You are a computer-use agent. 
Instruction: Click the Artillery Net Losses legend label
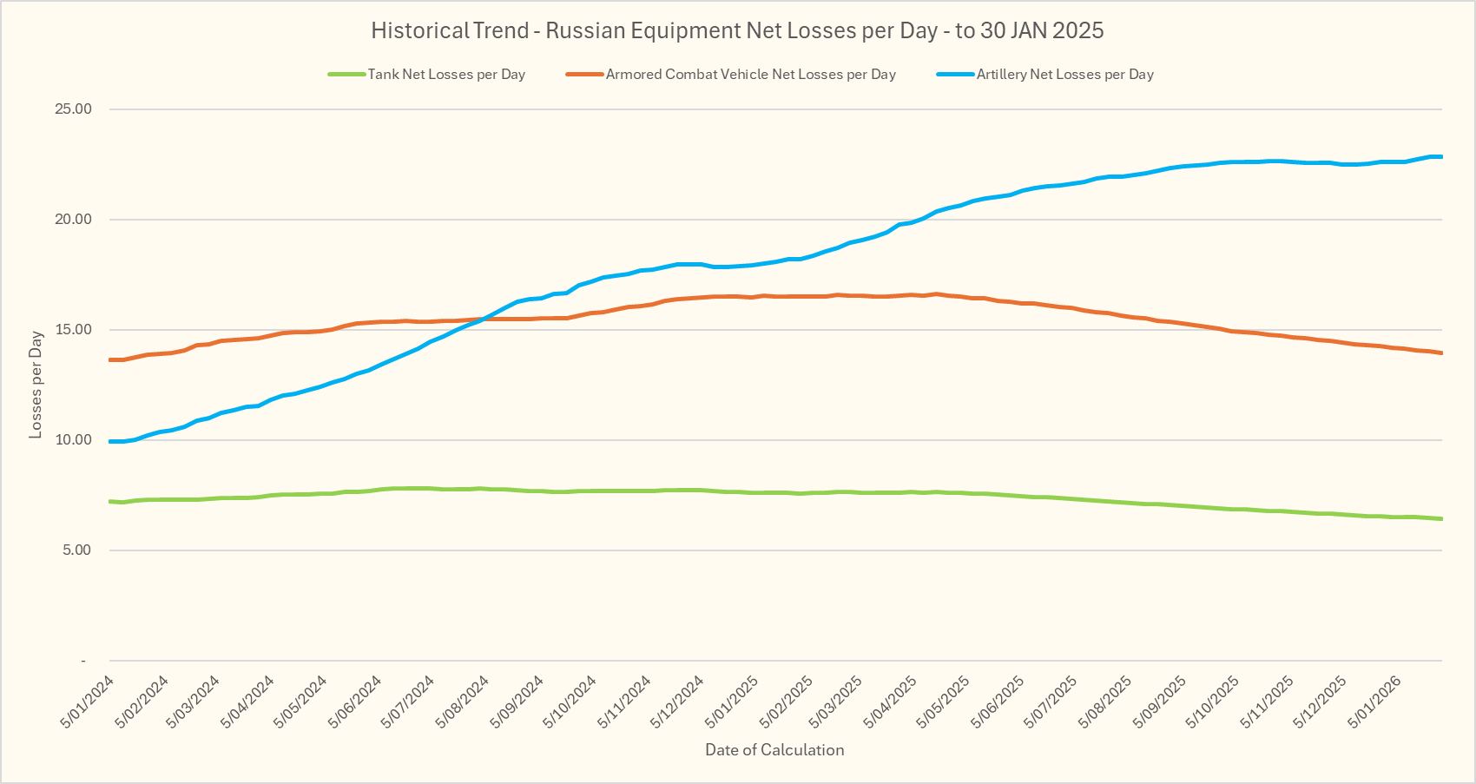[x=1064, y=75]
